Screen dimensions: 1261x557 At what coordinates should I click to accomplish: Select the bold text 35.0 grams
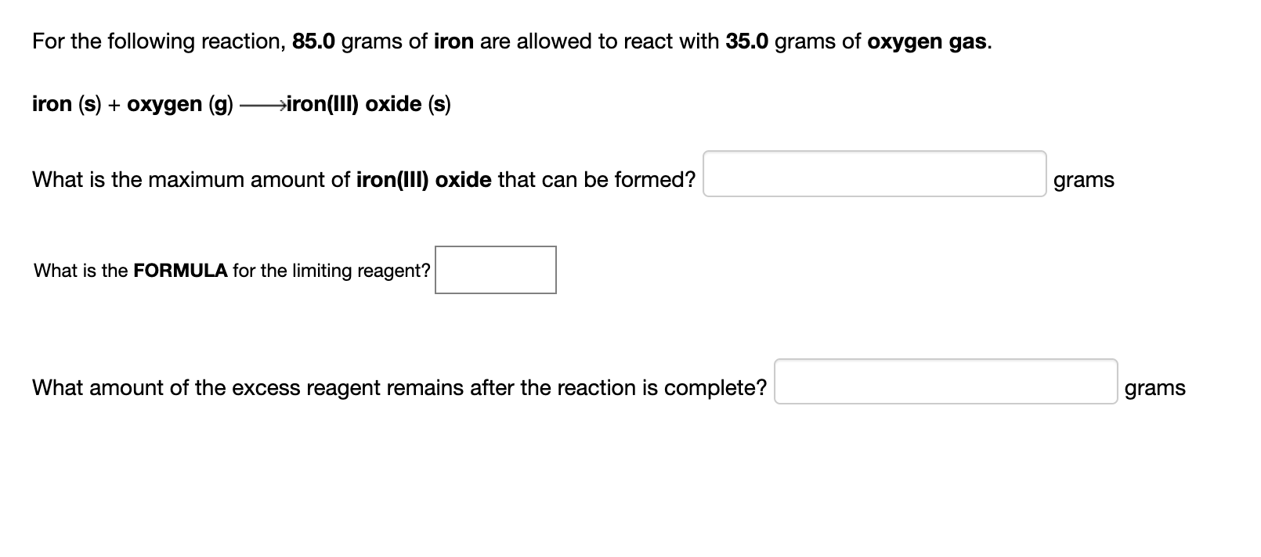[747, 41]
